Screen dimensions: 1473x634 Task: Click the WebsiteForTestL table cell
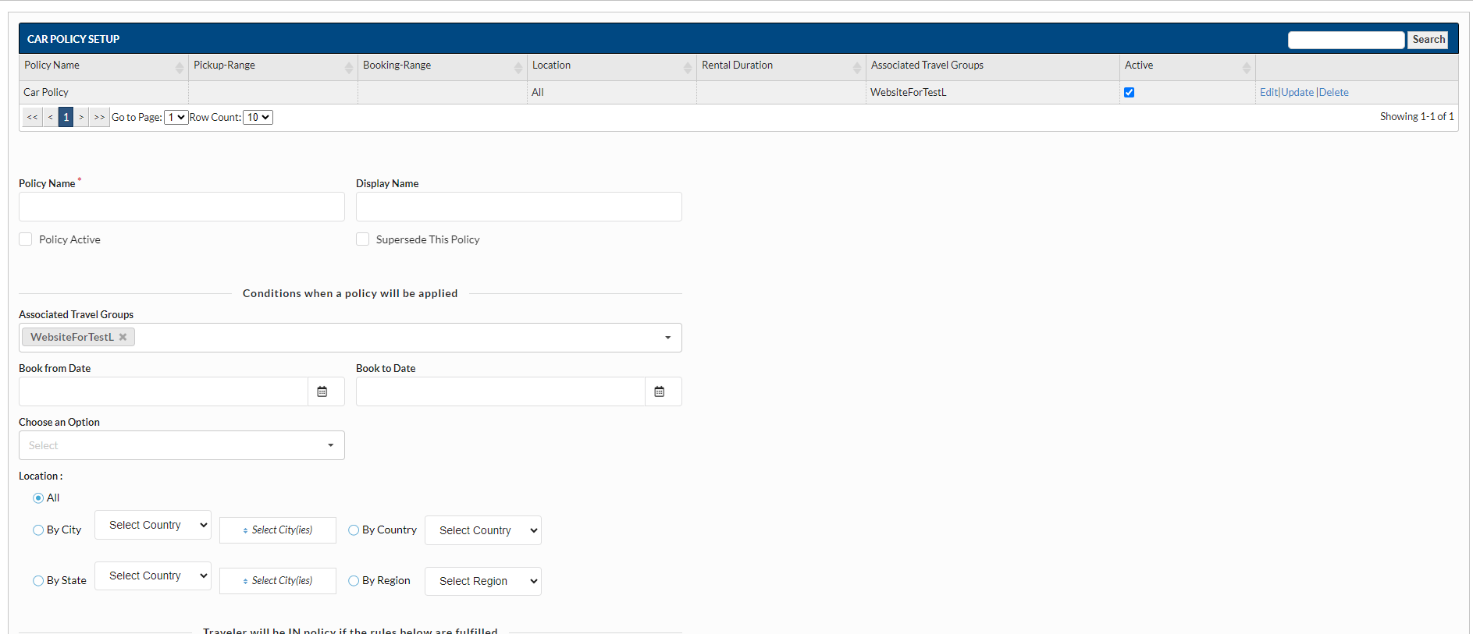tap(992, 92)
